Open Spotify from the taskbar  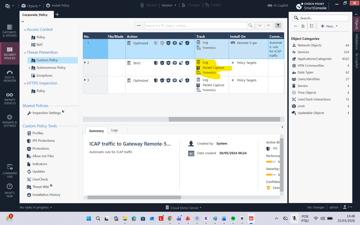point(233,219)
